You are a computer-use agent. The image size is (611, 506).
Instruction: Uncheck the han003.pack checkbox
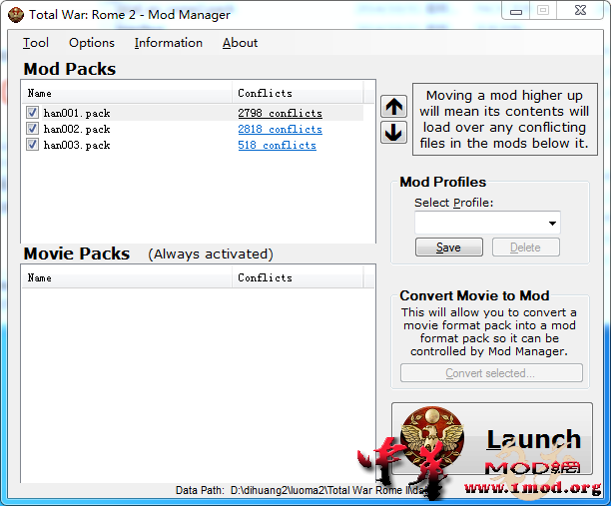click(x=32, y=145)
